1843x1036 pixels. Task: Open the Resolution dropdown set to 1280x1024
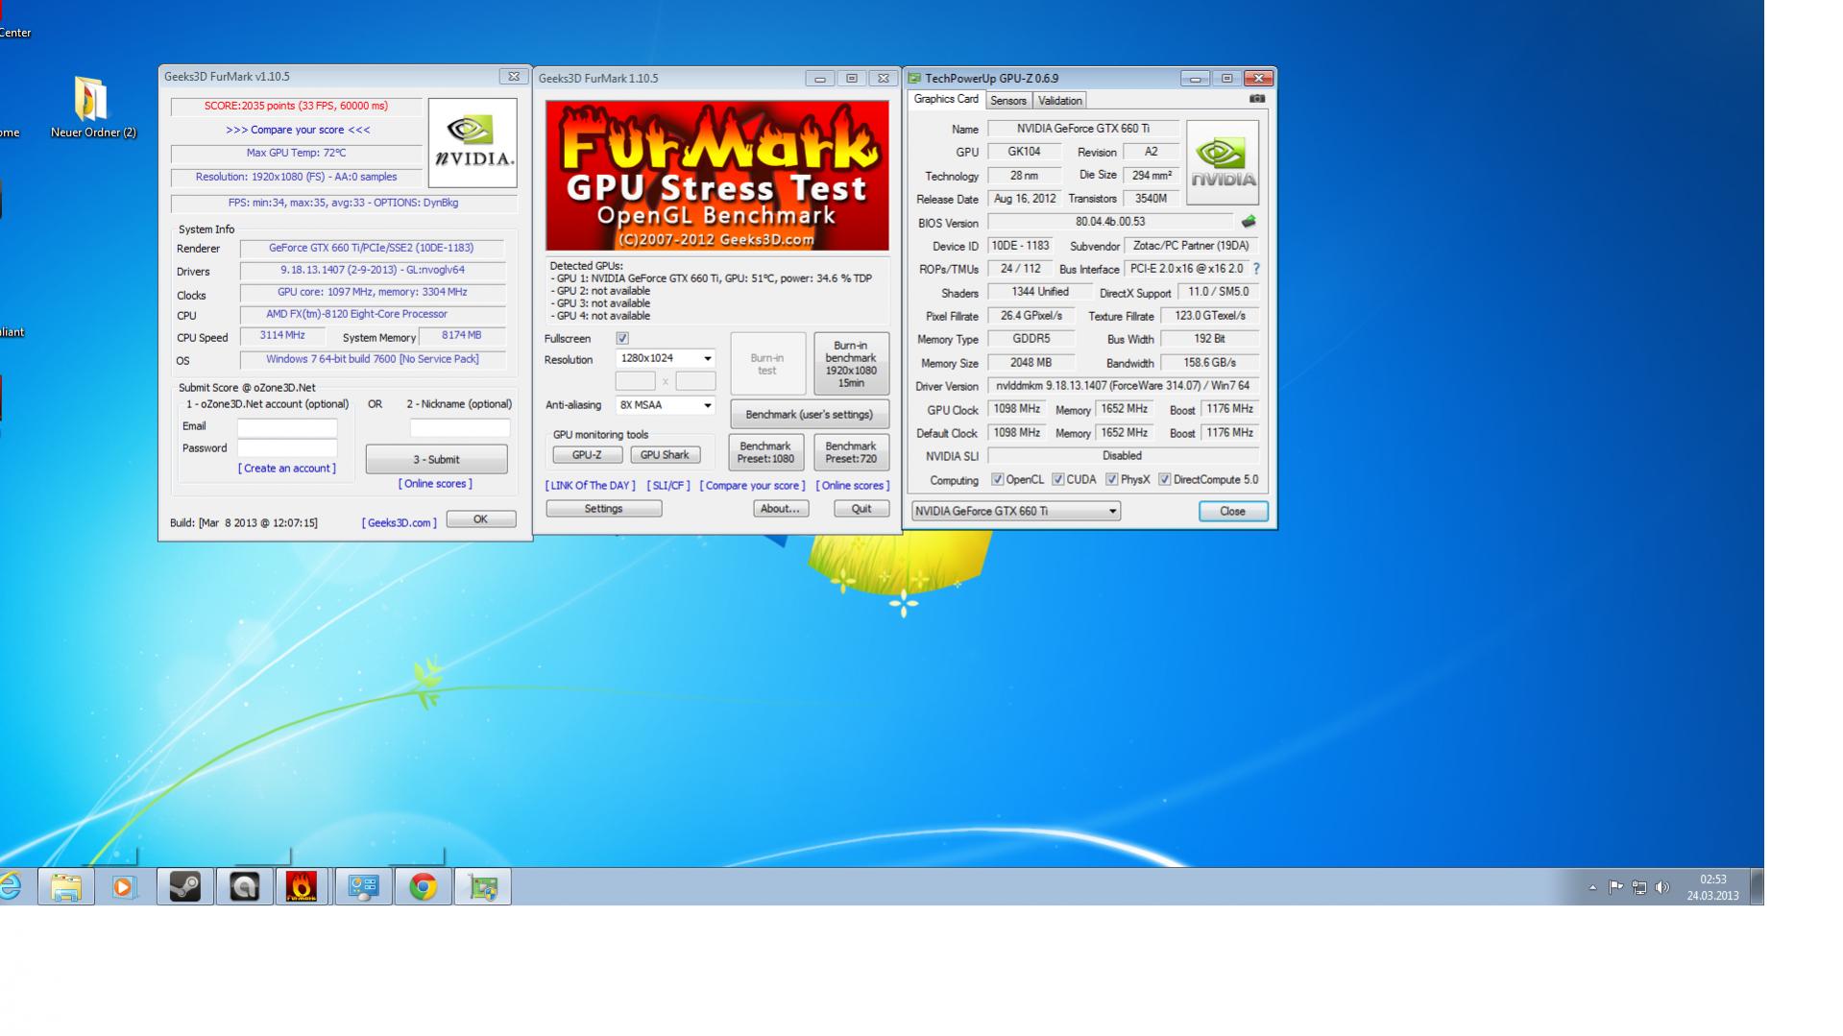[x=666, y=358]
